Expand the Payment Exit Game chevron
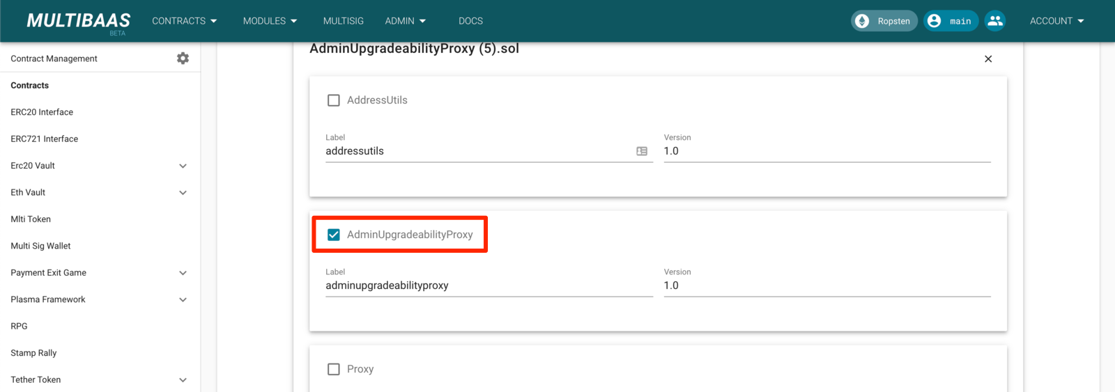 click(x=183, y=273)
